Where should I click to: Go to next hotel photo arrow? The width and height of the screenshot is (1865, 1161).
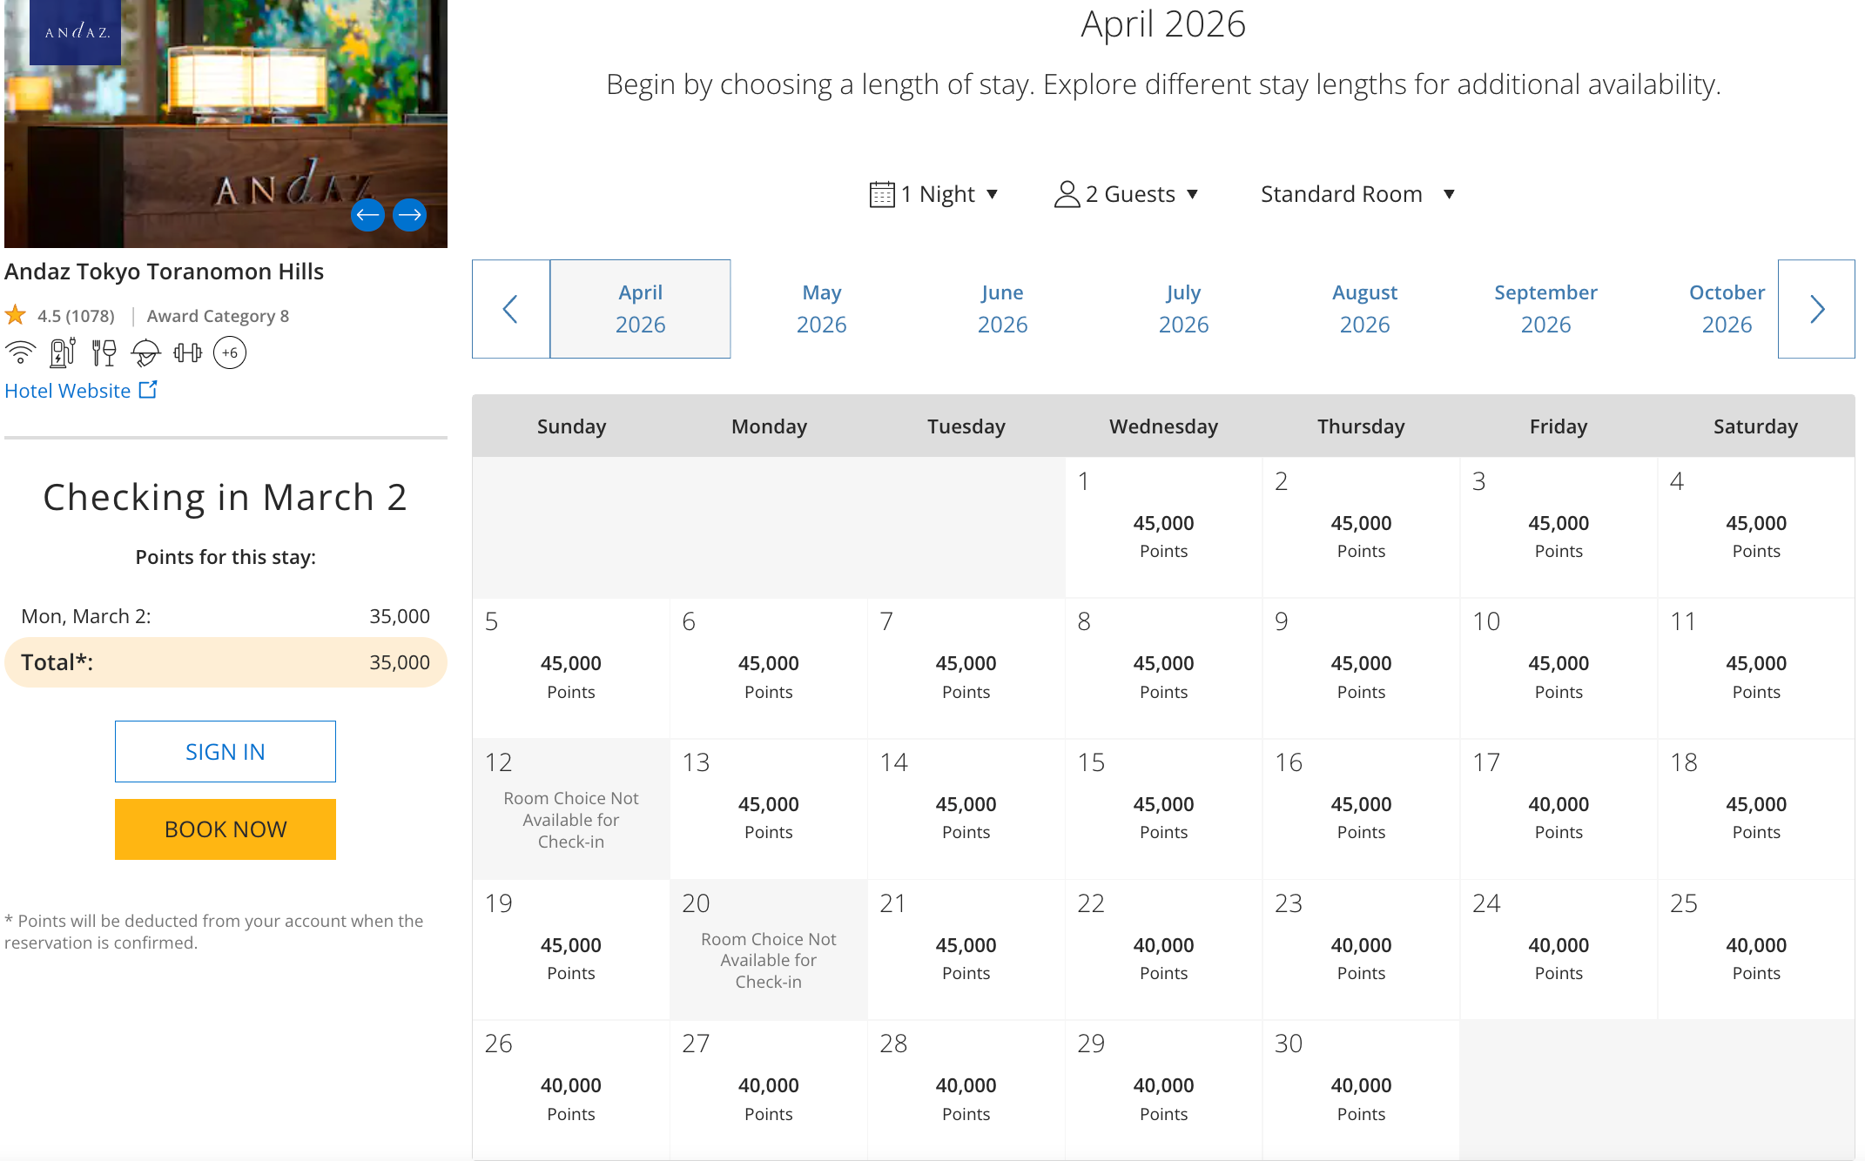(409, 214)
